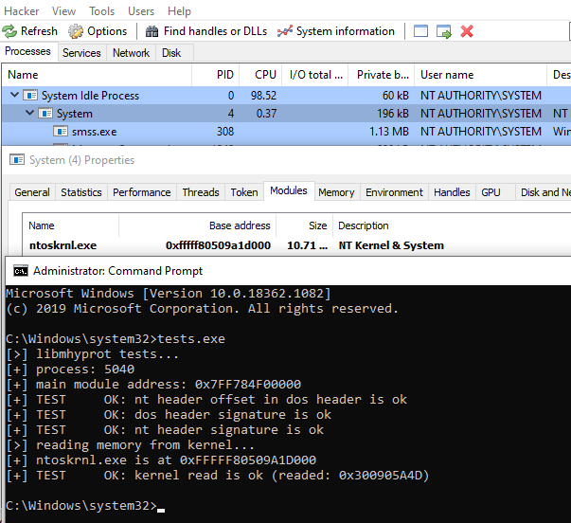Open the System information graph icon
Viewport: 571px width, 523px height.
284,31
